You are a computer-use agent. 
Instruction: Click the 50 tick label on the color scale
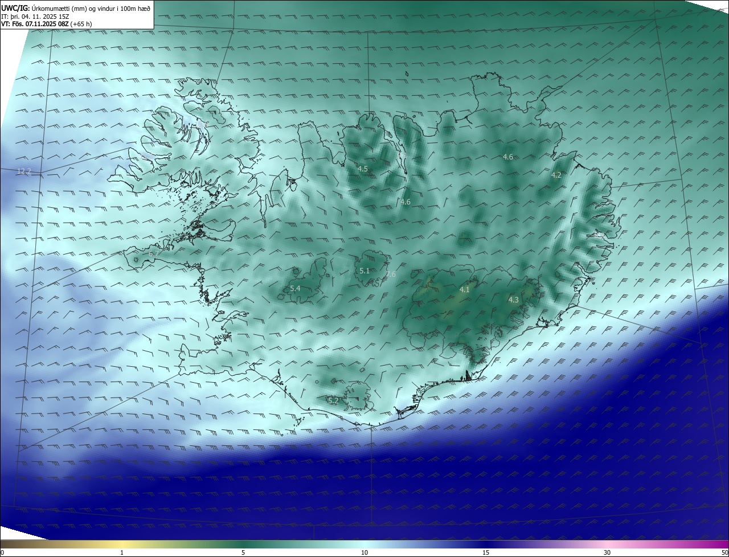724,552
